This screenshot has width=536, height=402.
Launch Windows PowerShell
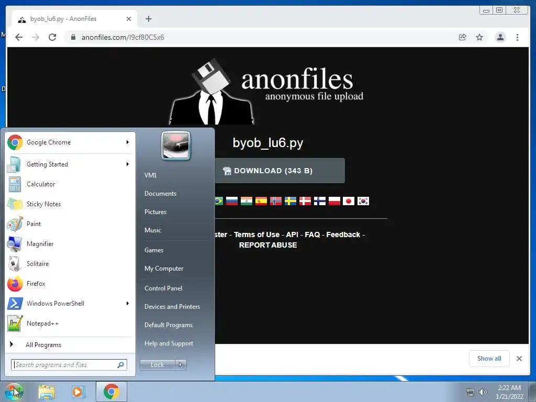click(x=70, y=303)
